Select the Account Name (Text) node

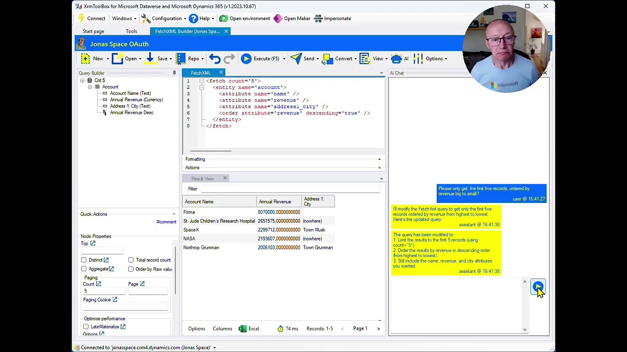(x=130, y=93)
